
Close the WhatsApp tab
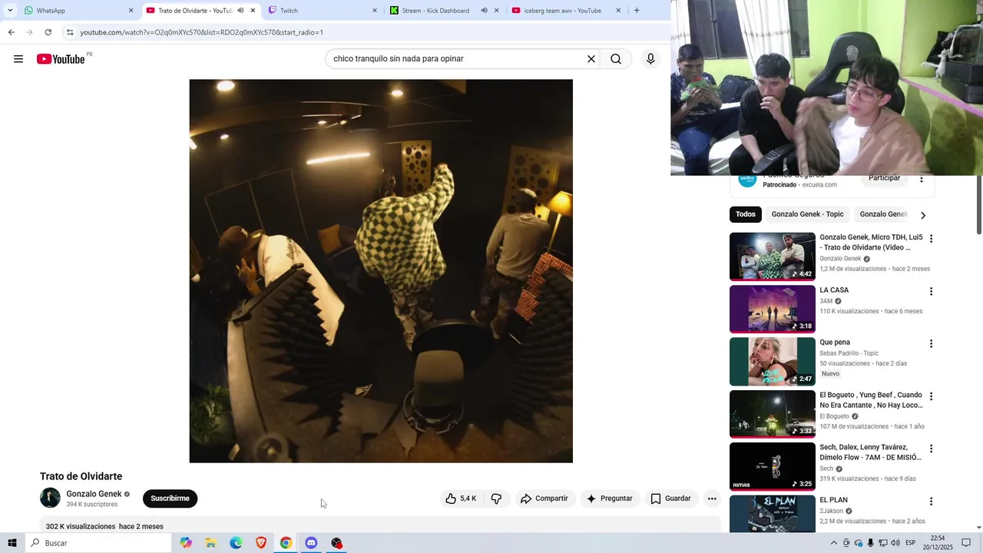[131, 11]
